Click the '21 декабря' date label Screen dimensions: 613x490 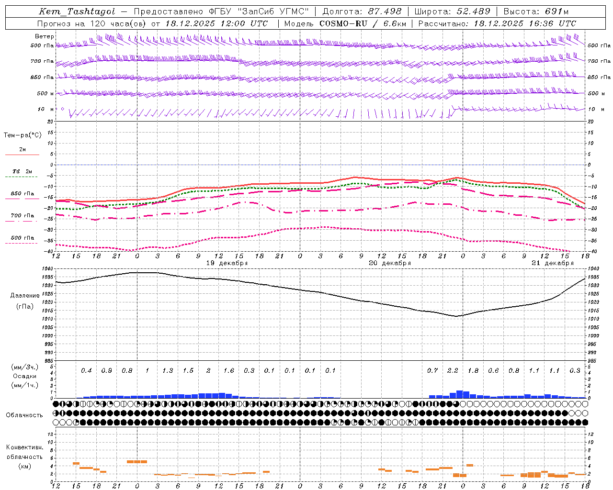tap(553, 263)
